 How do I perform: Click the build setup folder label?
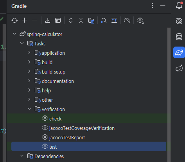coord(54,72)
